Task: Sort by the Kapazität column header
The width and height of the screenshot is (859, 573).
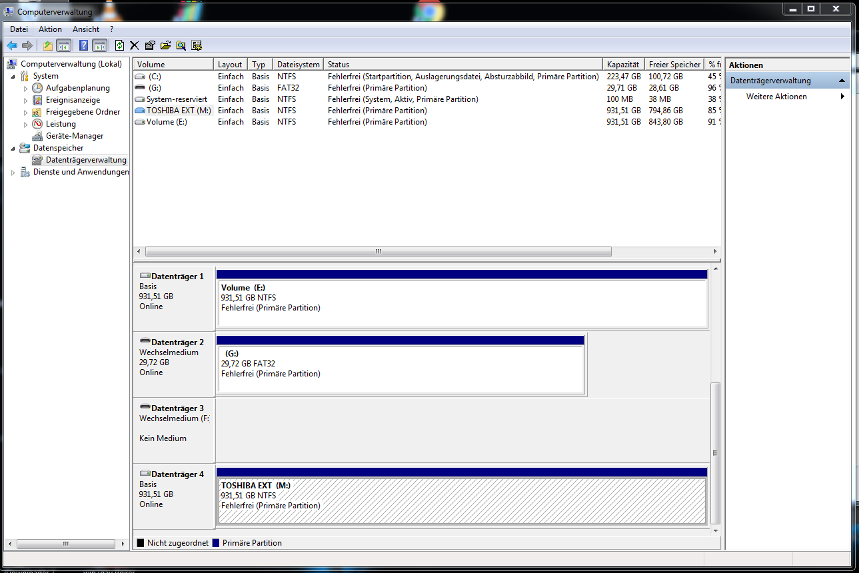Action: click(x=624, y=65)
